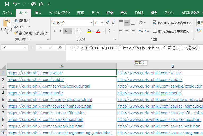Screen dimensions: 203x136
Task: Open the 数式 (Formulas) ribbon tab
Action: click(x=81, y=13)
